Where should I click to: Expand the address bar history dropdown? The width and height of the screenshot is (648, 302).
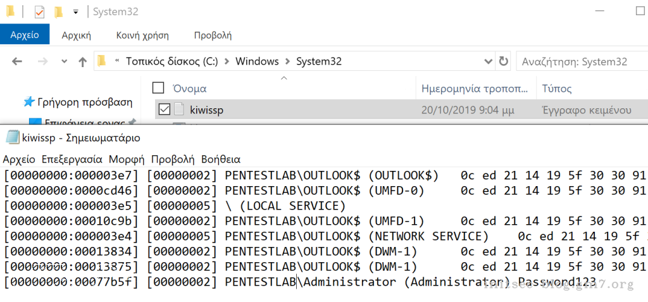487,61
